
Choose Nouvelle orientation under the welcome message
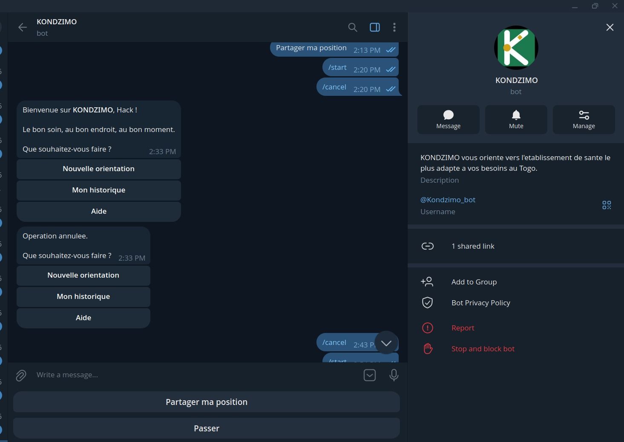[x=99, y=169]
